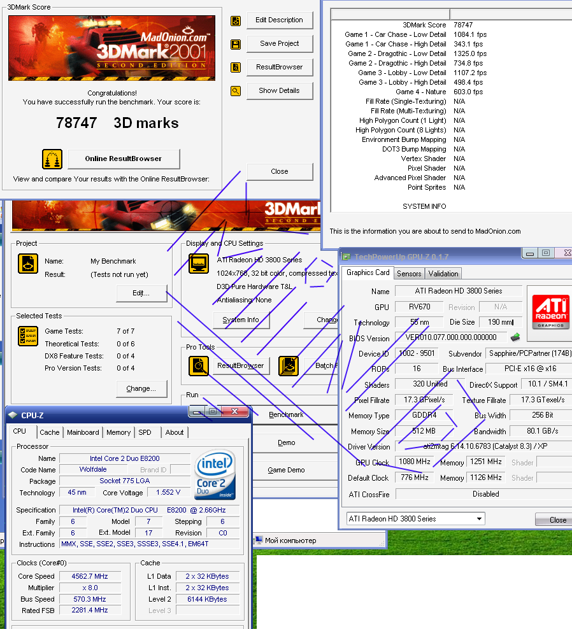Click the Save Project button
This screenshot has width=572, height=629.
[280, 44]
